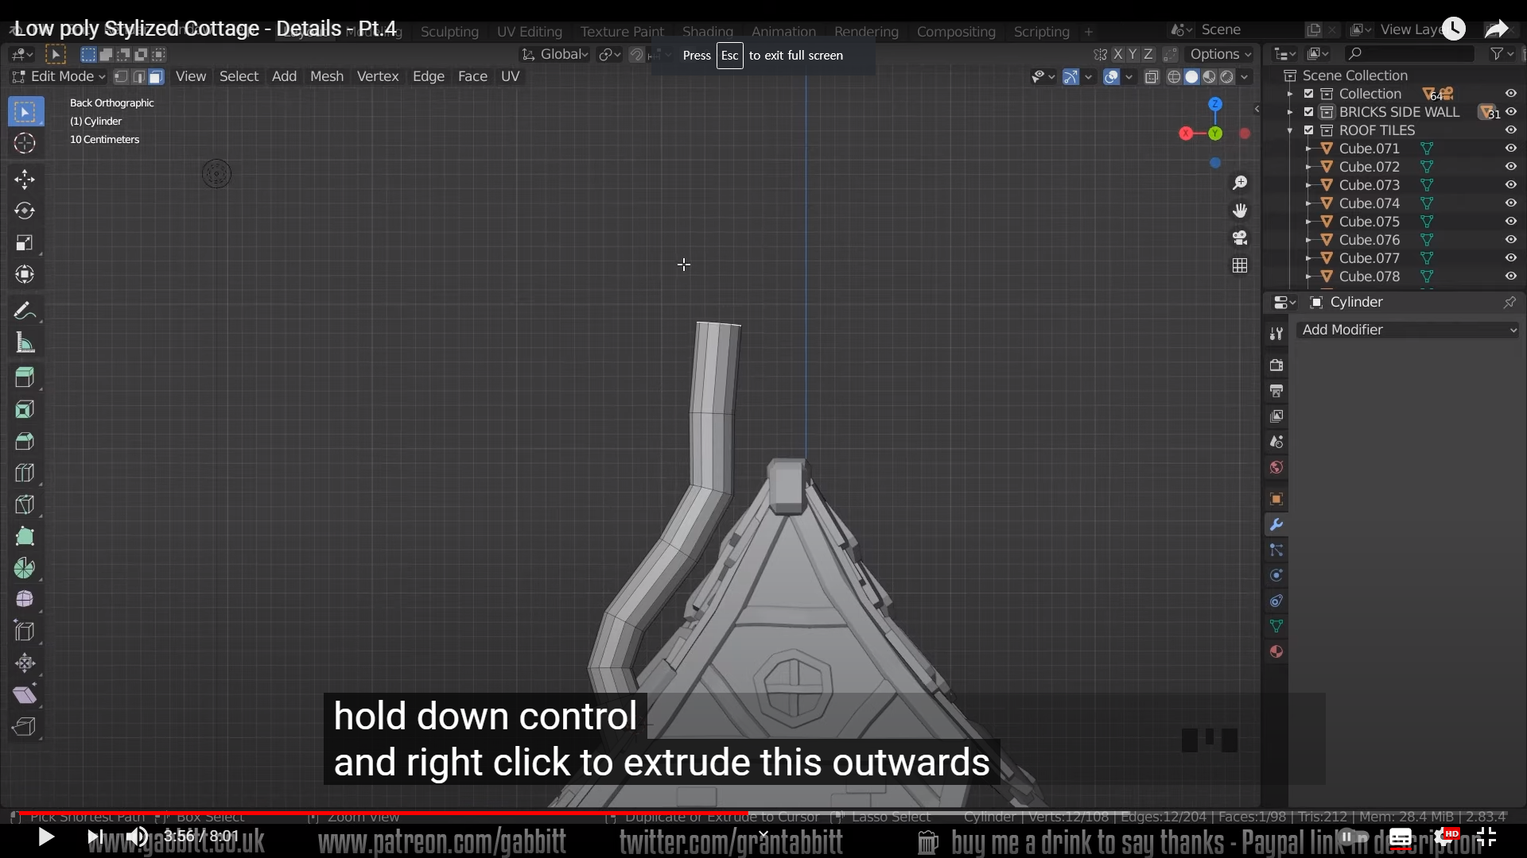
Task: Toggle camera view icon in viewport
Action: click(1240, 238)
